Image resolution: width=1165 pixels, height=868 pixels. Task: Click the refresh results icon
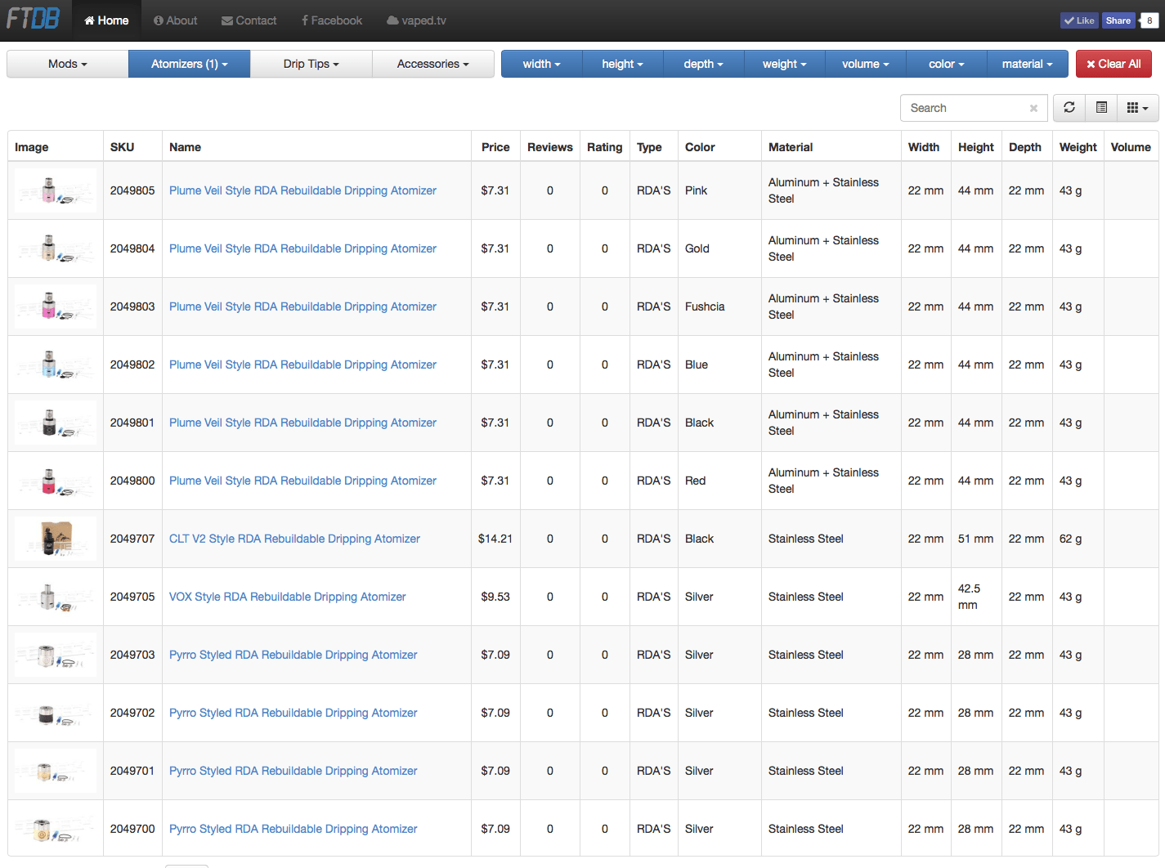pos(1069,107)
